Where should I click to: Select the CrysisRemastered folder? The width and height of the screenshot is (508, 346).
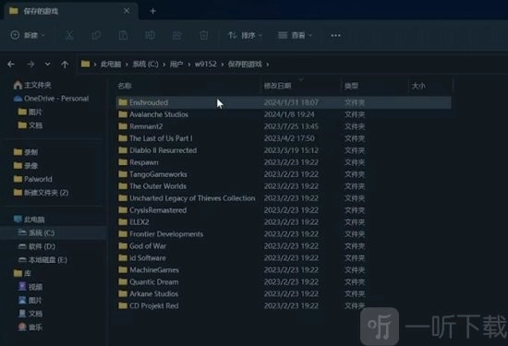[x=152, y=210]
